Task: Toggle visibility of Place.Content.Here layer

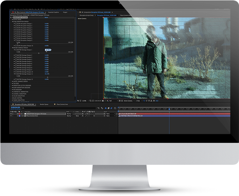Action: [x=11, y=116]
